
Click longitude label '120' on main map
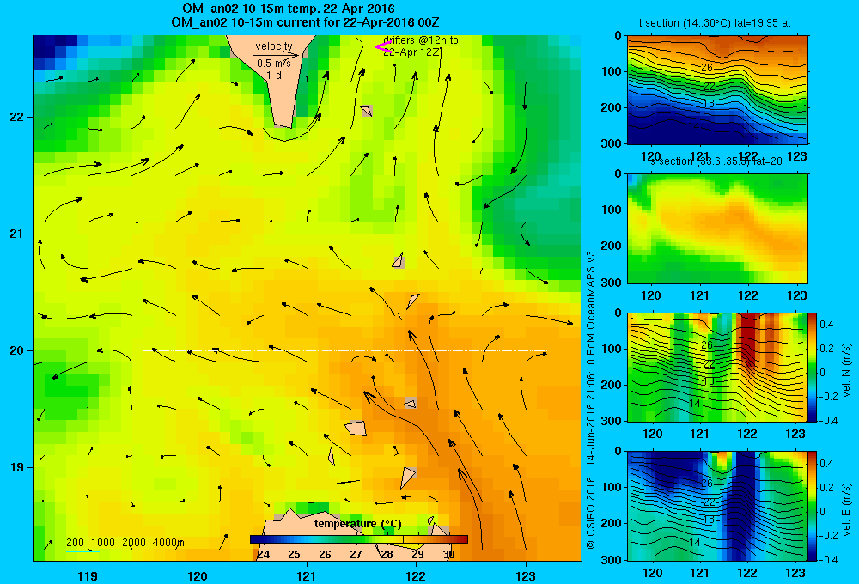198,575
